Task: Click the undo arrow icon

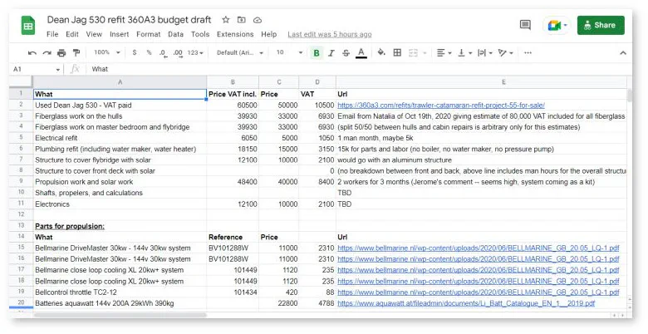Action: pos(33,52)
